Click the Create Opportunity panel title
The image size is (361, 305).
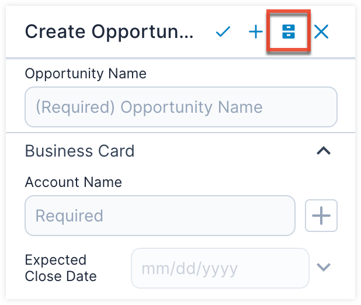(x=109, y=32)
